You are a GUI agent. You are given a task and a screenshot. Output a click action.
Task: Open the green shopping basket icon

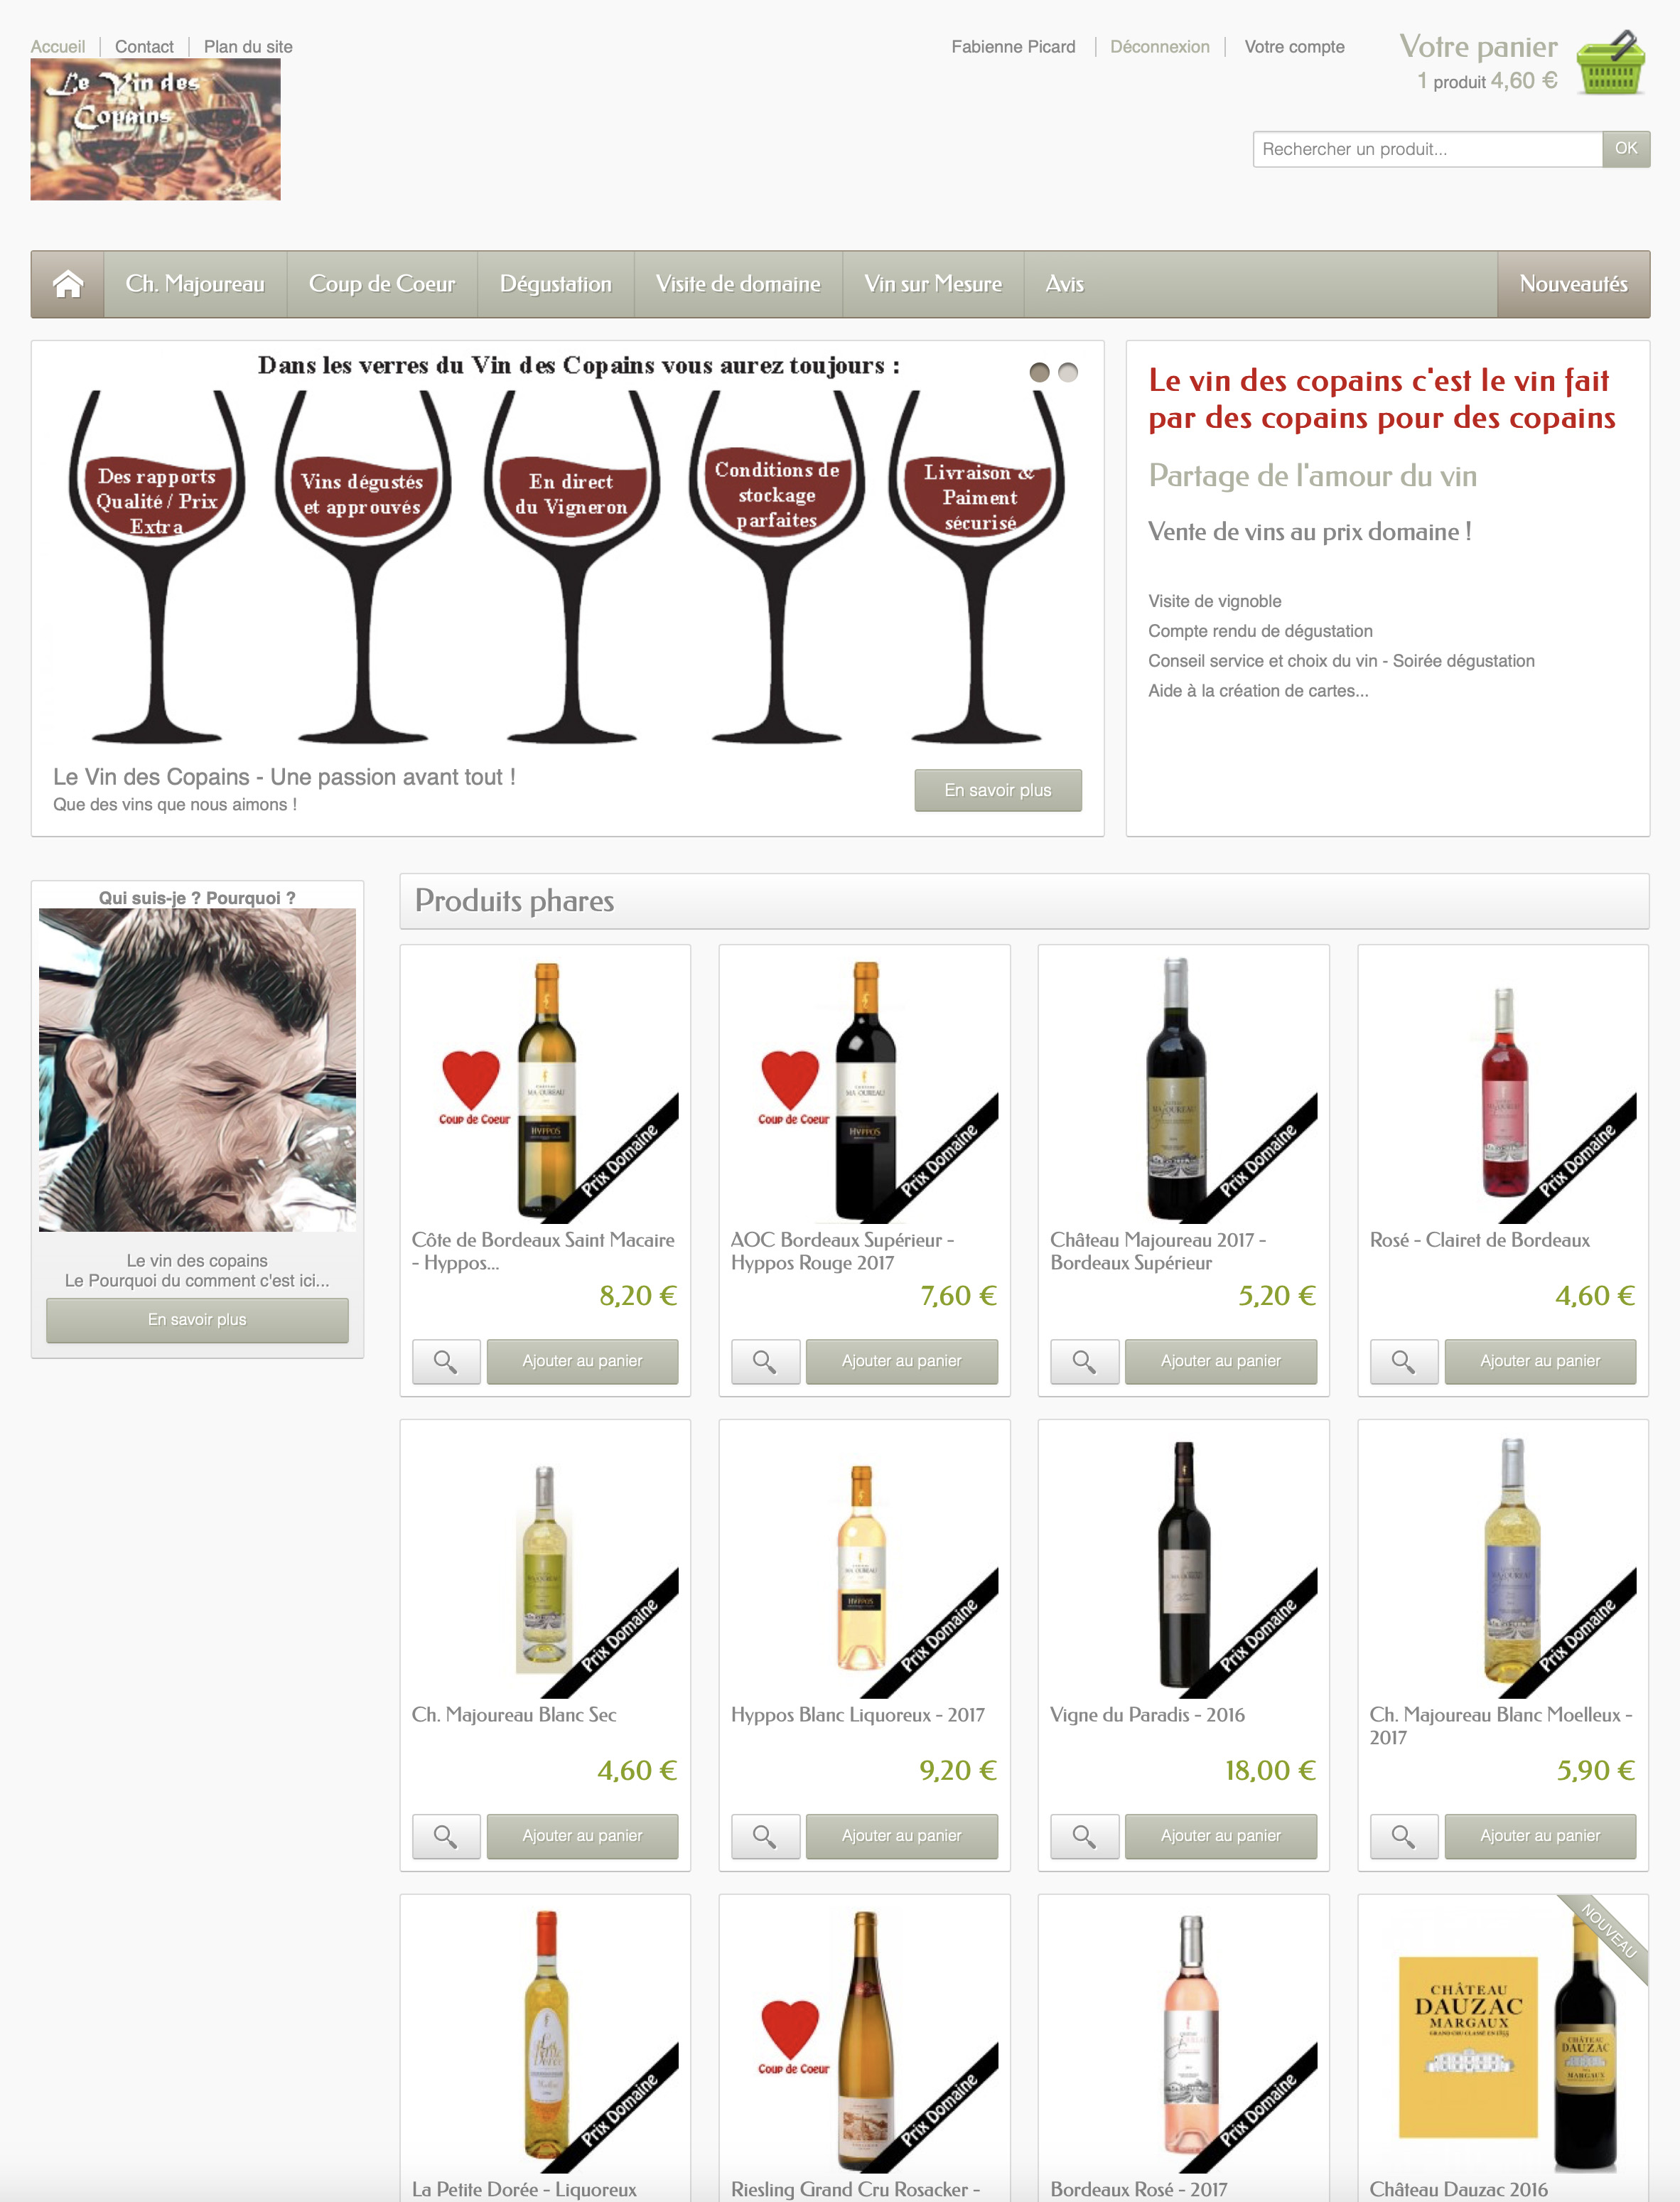pyautogui.click(x=1610, y=63)
